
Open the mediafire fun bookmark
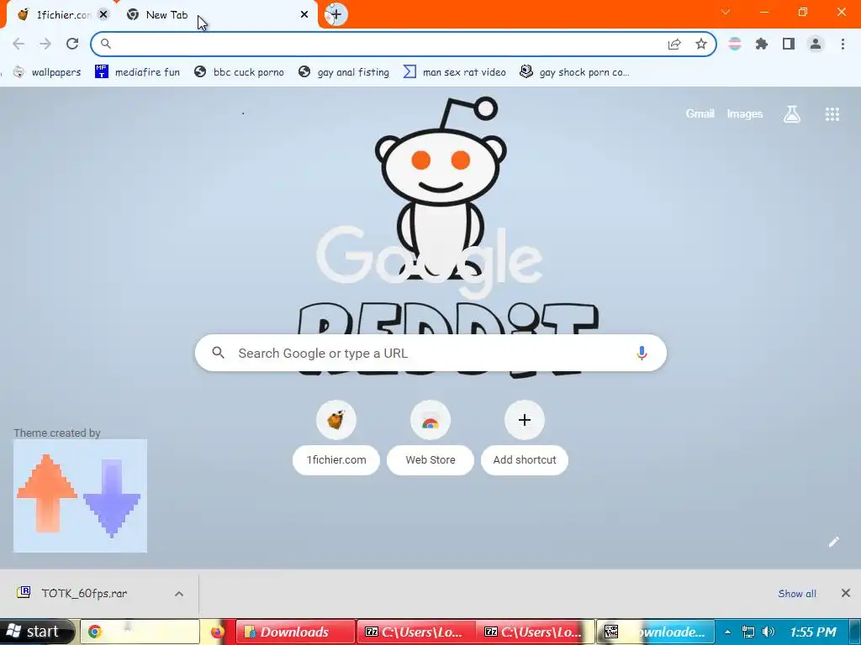click(x=137, y=72)
